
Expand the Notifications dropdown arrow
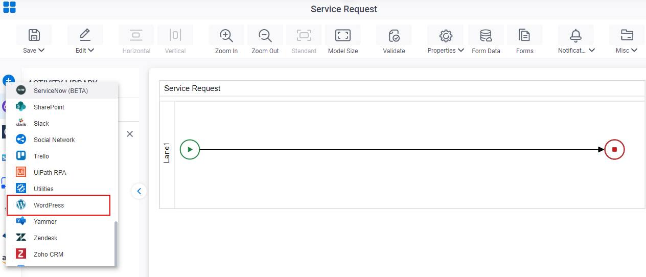pos(592,50)
